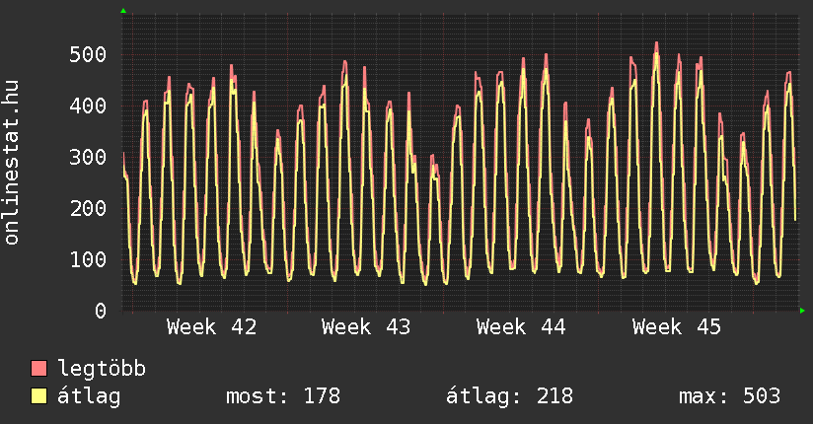The image size is (813, 424).
Task: Click the yellow átlag legend swatch
Action: pyautogui.click(x=39, y=396)
